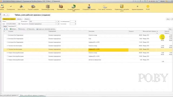
Task: Open the Производство section
Action: pyautogui.click(x=61, y=8)
